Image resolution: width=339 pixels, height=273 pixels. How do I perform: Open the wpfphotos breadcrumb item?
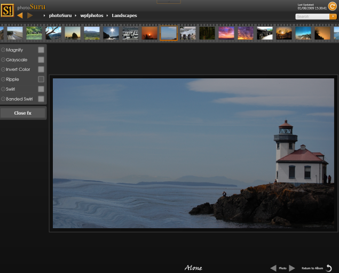[92, 15]
